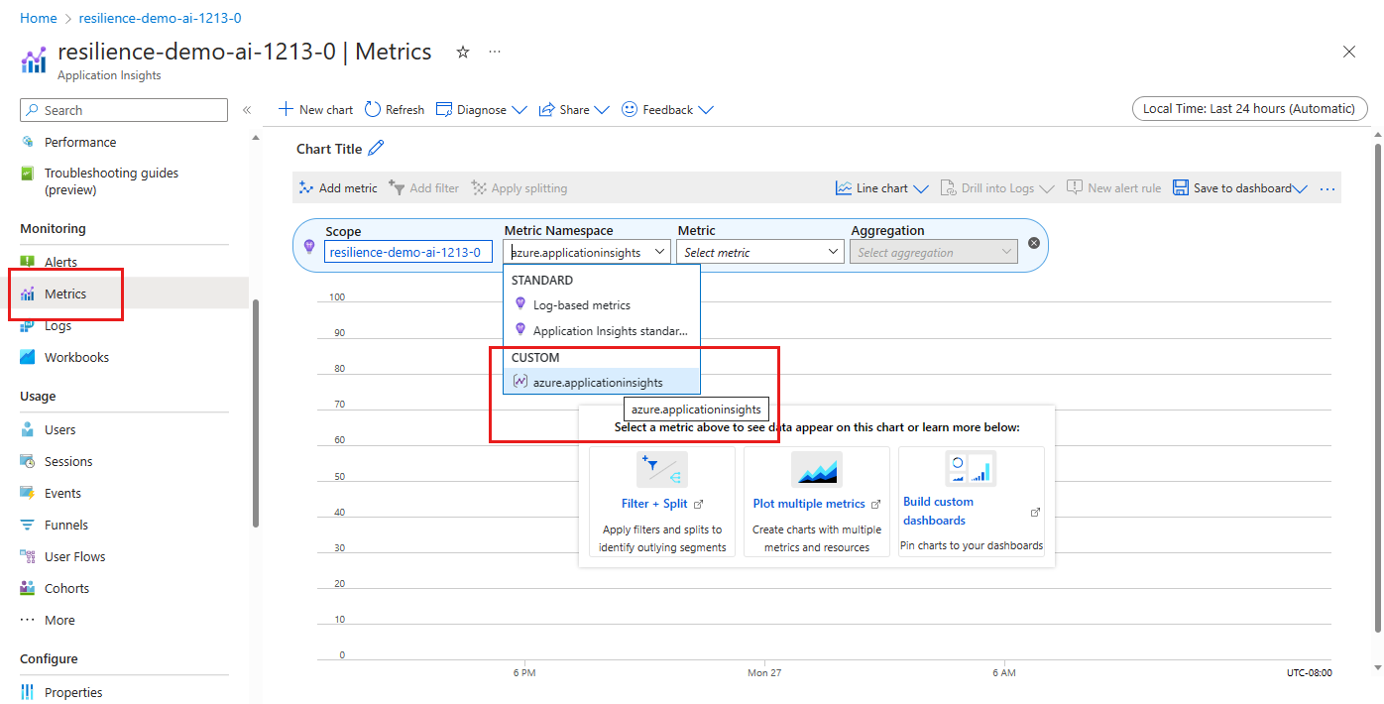Open the Line chart type dropdown

pos(881,188)
